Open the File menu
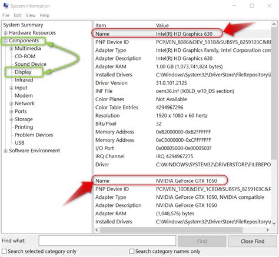Image resolution: width=279 pixels, height=257 pixels. click(6, 15)
